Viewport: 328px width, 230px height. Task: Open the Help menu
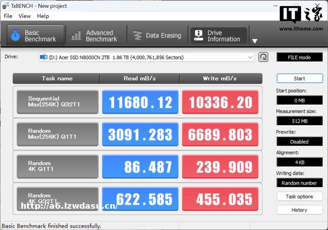pos(43,16)
